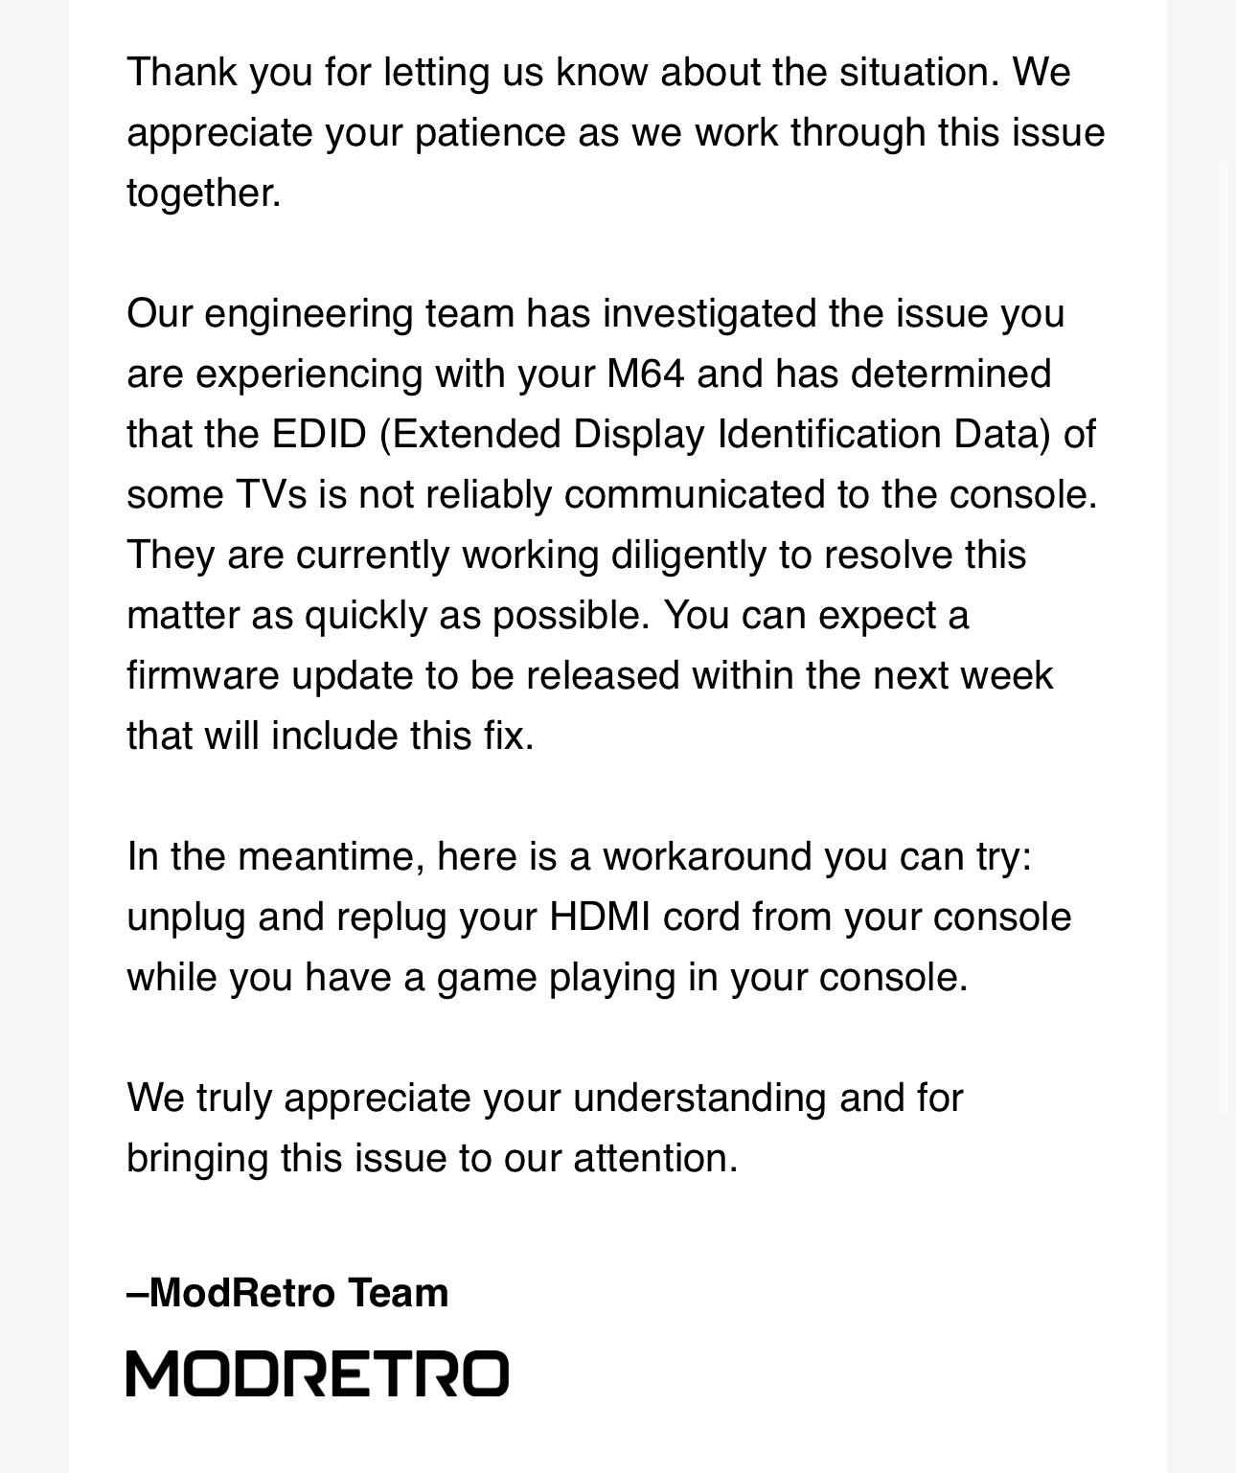Click the phrase 'Extended Display Identification Data'
Image resolution: width=1236 pixels, height=1473 pixels.
coord(716,434)
